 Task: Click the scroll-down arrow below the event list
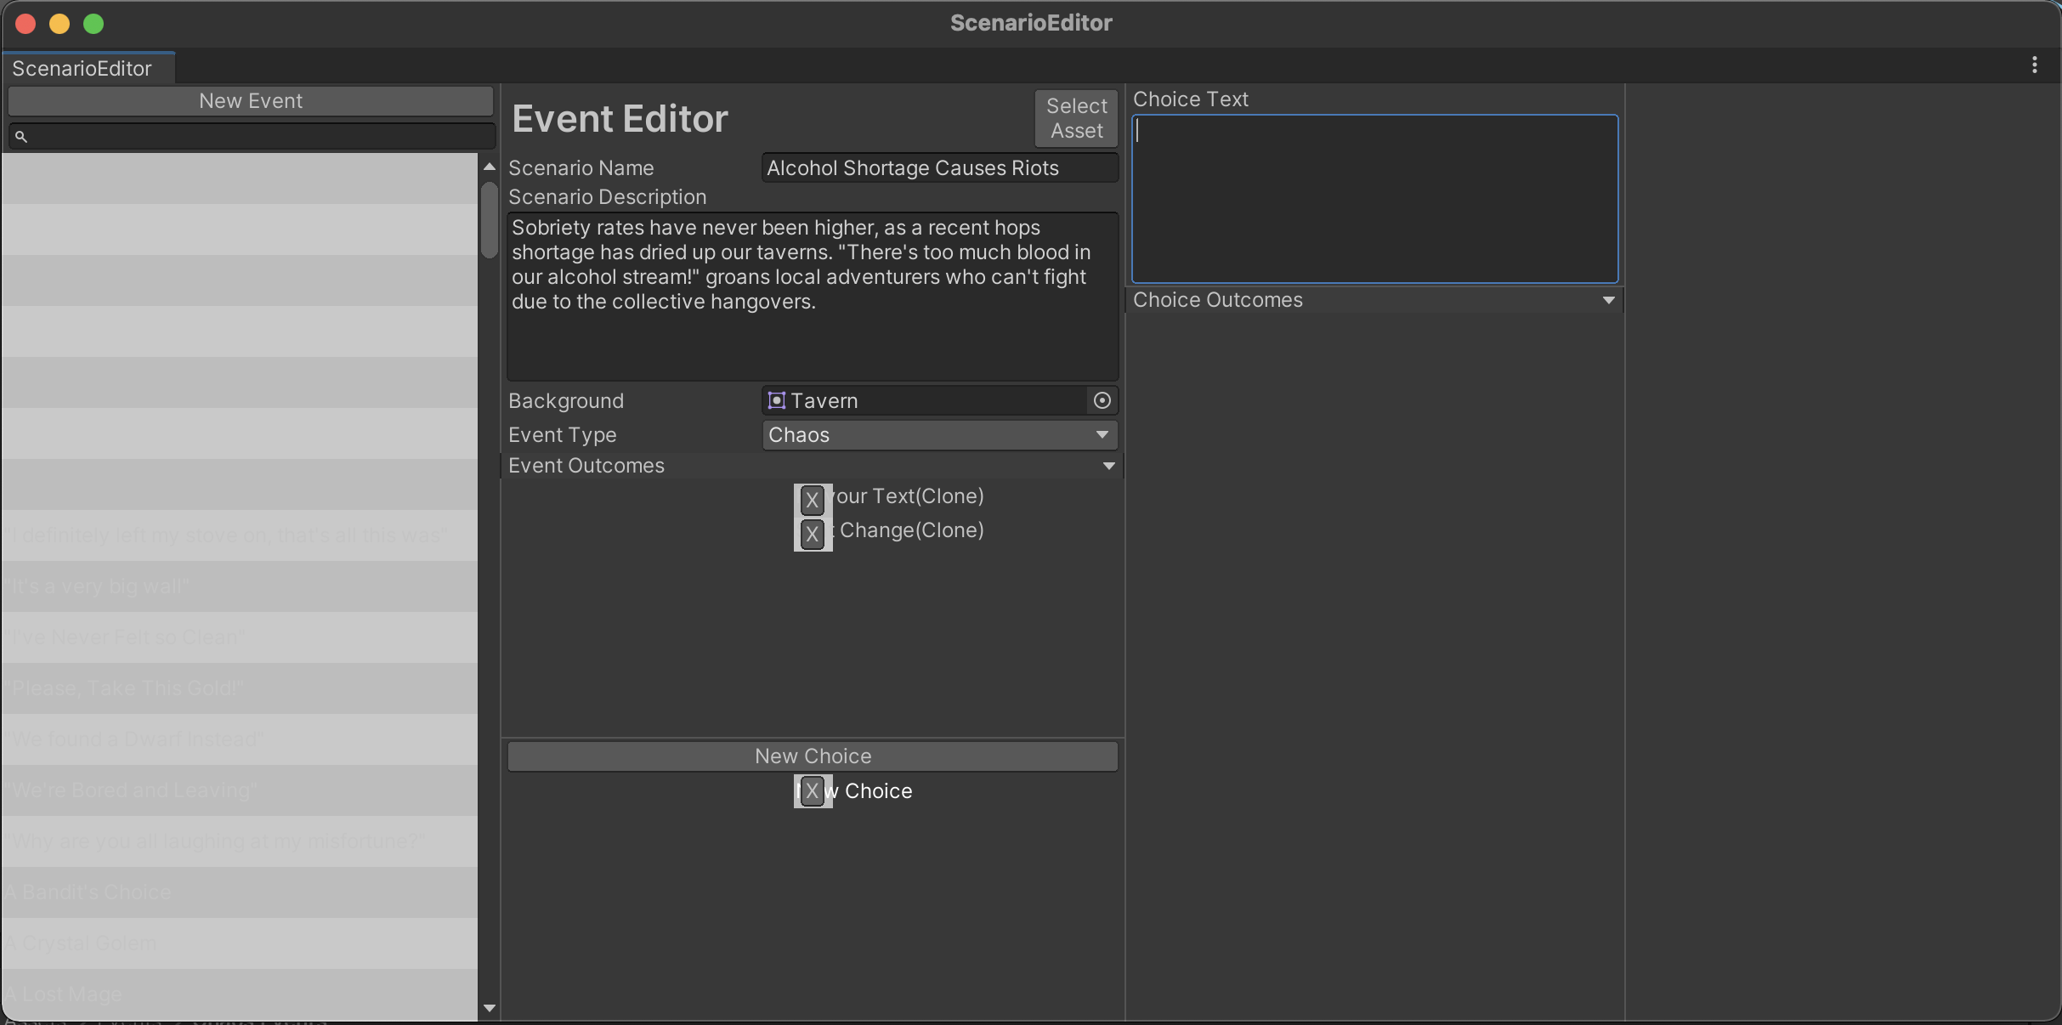tap(489, 1008)
